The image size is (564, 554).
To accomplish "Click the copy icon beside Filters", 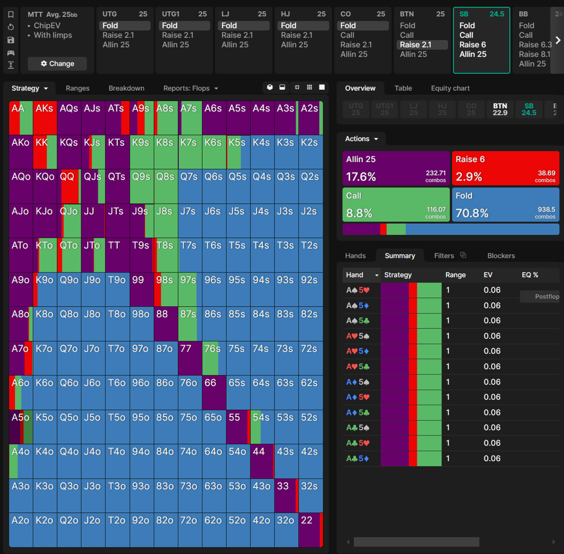I will pyautogui.click(x=463, y=255).
